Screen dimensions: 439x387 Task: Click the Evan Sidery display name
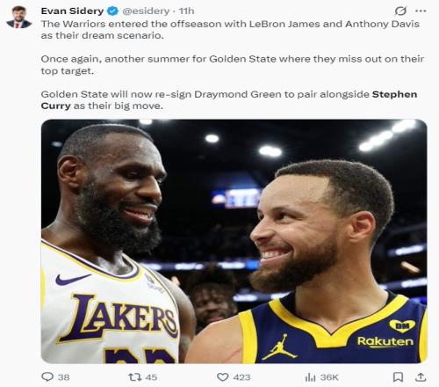(x=72, y=11)
